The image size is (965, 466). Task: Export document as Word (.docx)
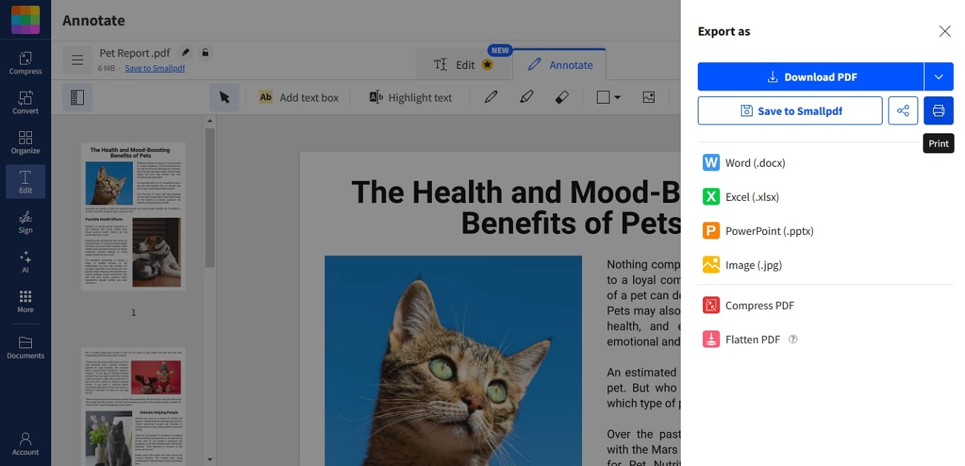point(744,162)
